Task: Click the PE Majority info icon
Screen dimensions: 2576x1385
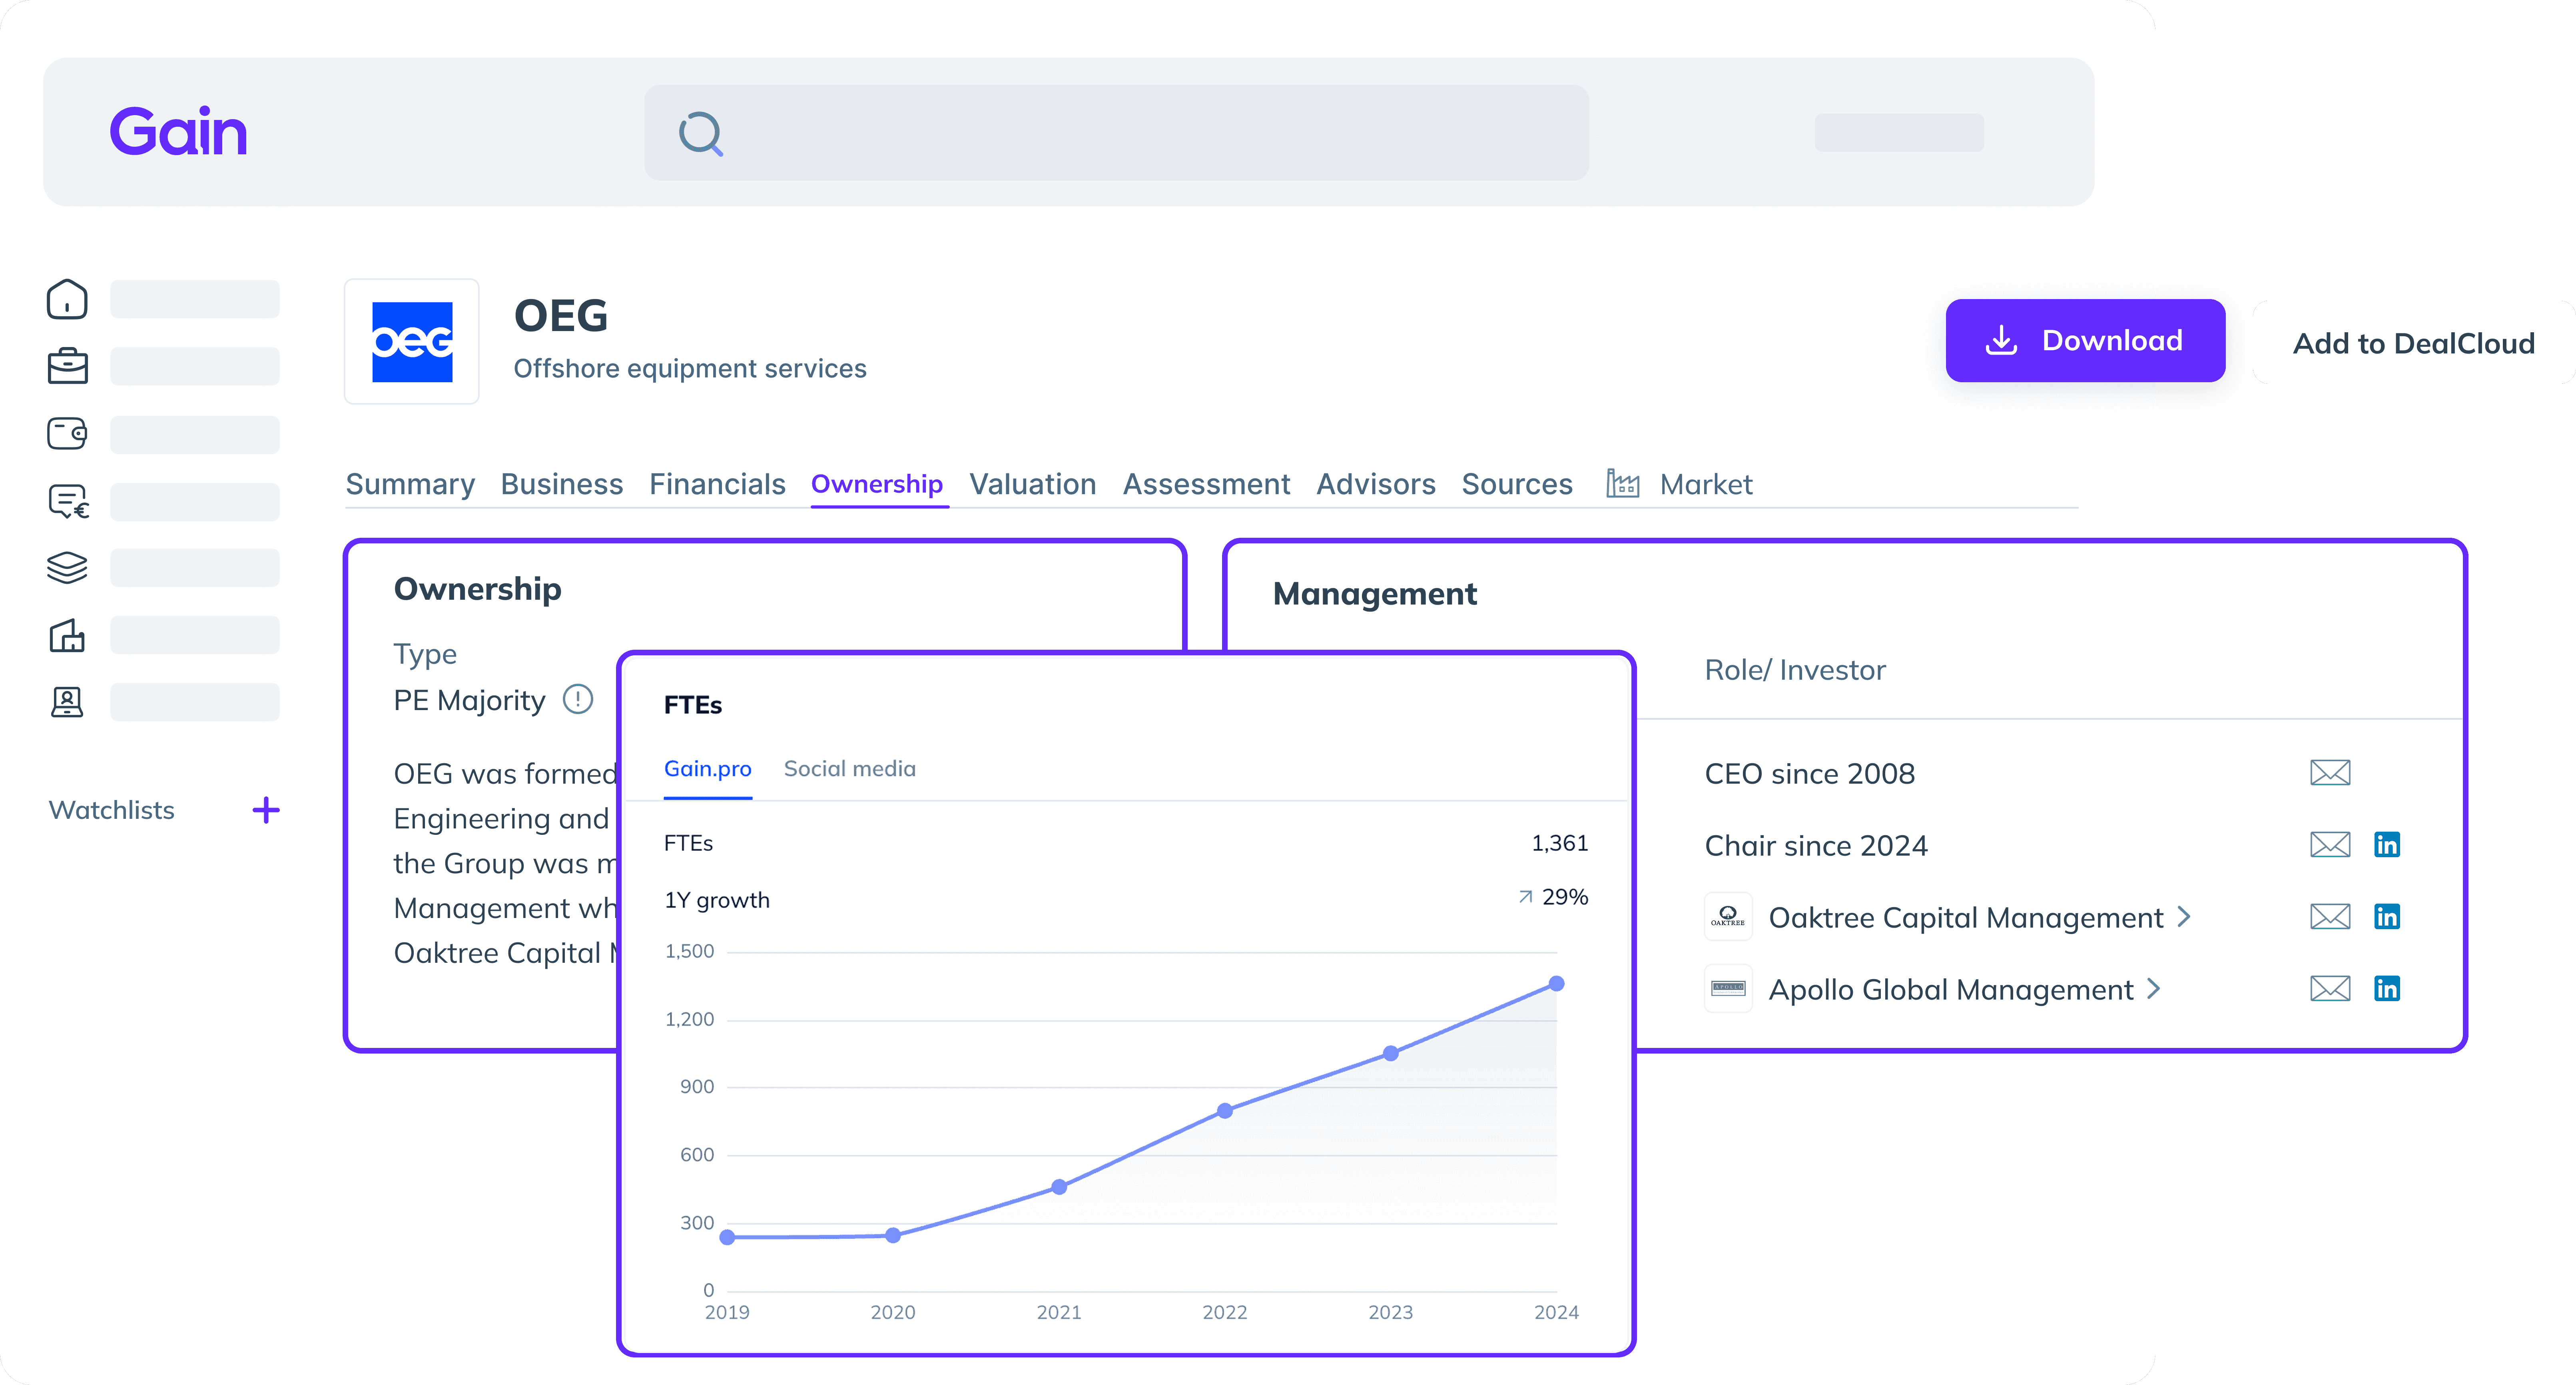Action: pos(578,699)
